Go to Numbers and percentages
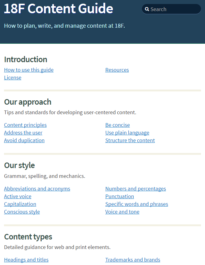This screenshot has height=265, width=205. (135, 189)
